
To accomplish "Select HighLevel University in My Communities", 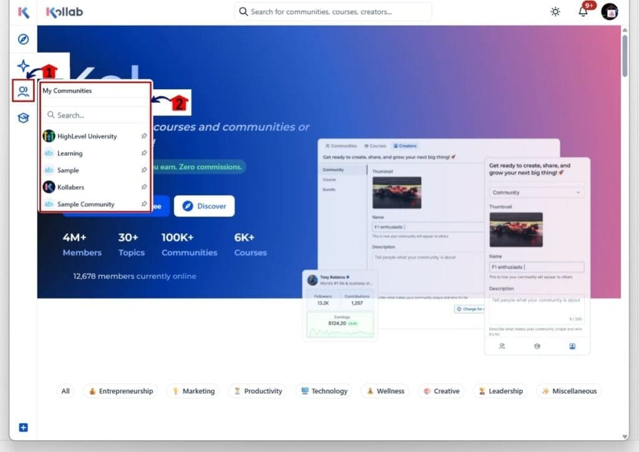I will pos(87,137).
